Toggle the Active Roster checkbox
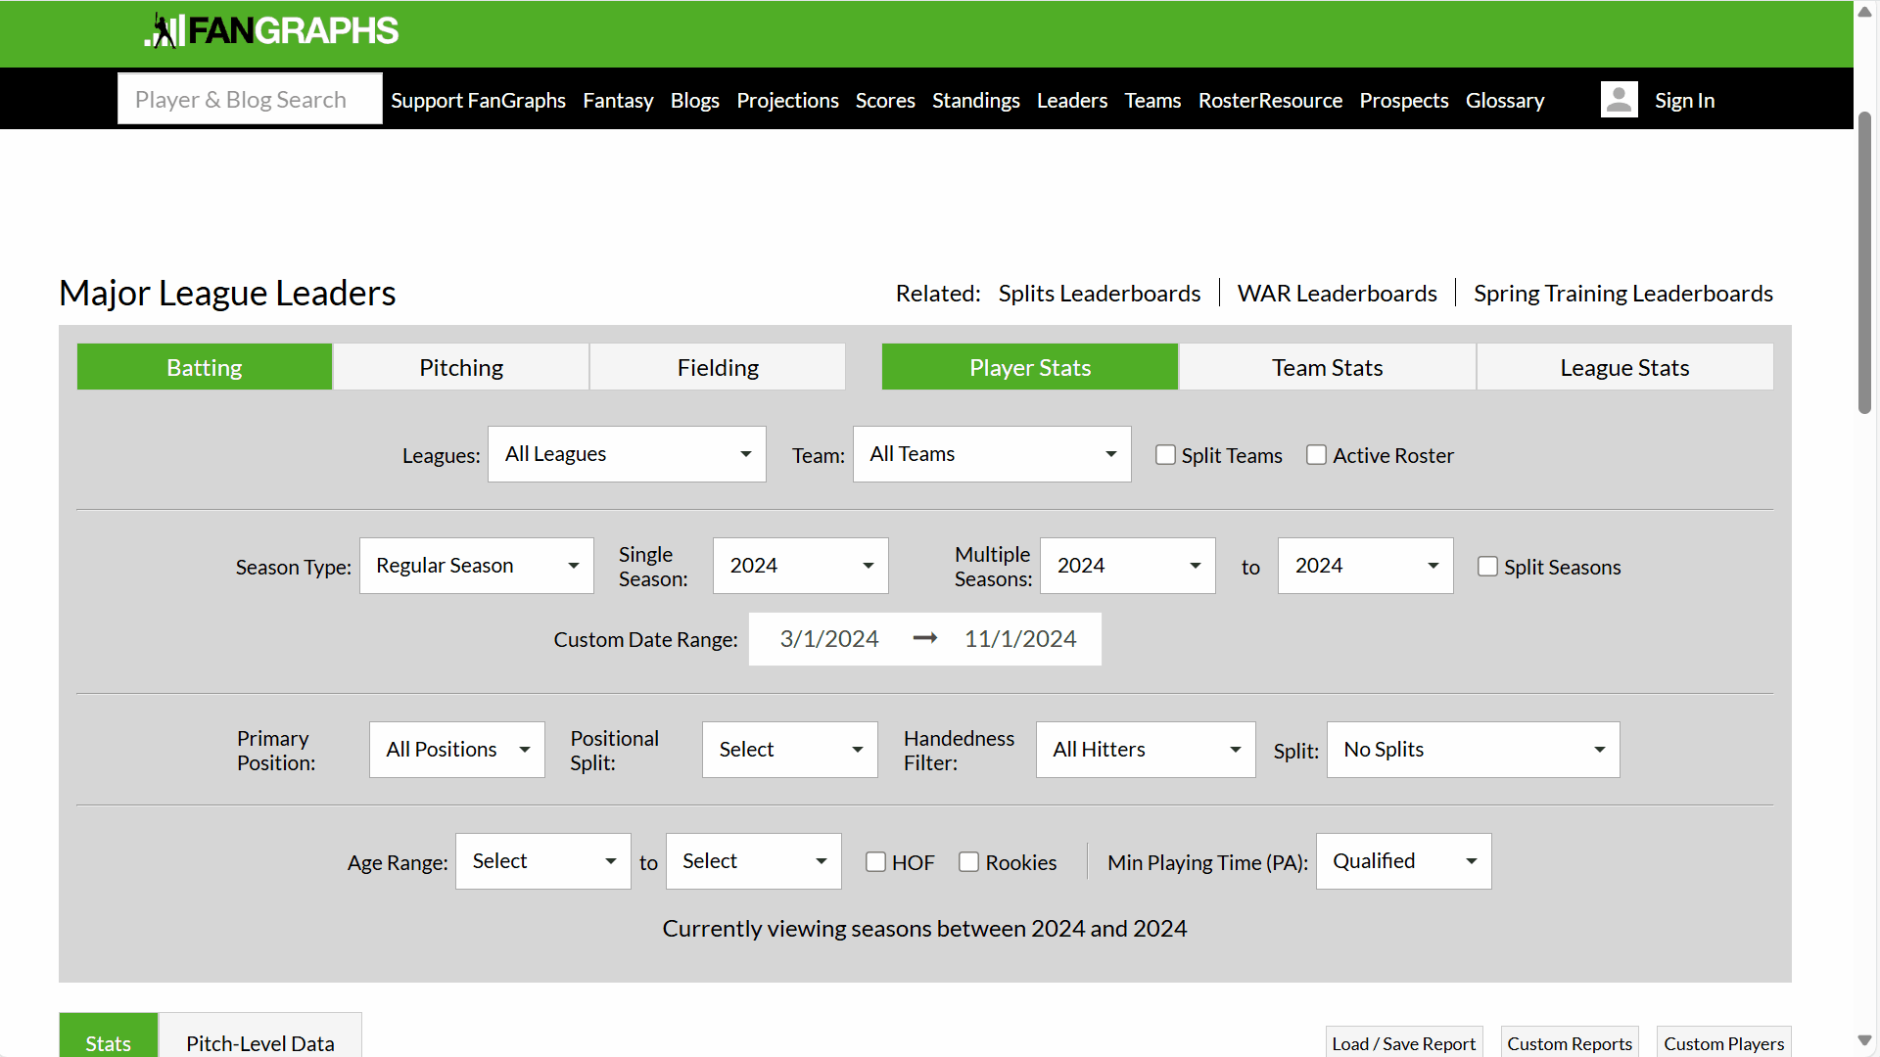The width and height of the screenshot is (1880, 1057). pyautogui.click(x=1316, y=455)
